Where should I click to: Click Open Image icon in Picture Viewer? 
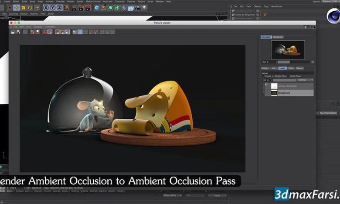click(x=13, y=32)
